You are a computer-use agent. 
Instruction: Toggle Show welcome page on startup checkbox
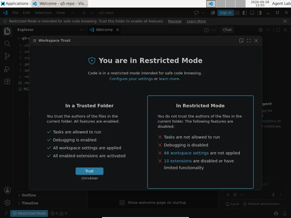pos(122,203)
